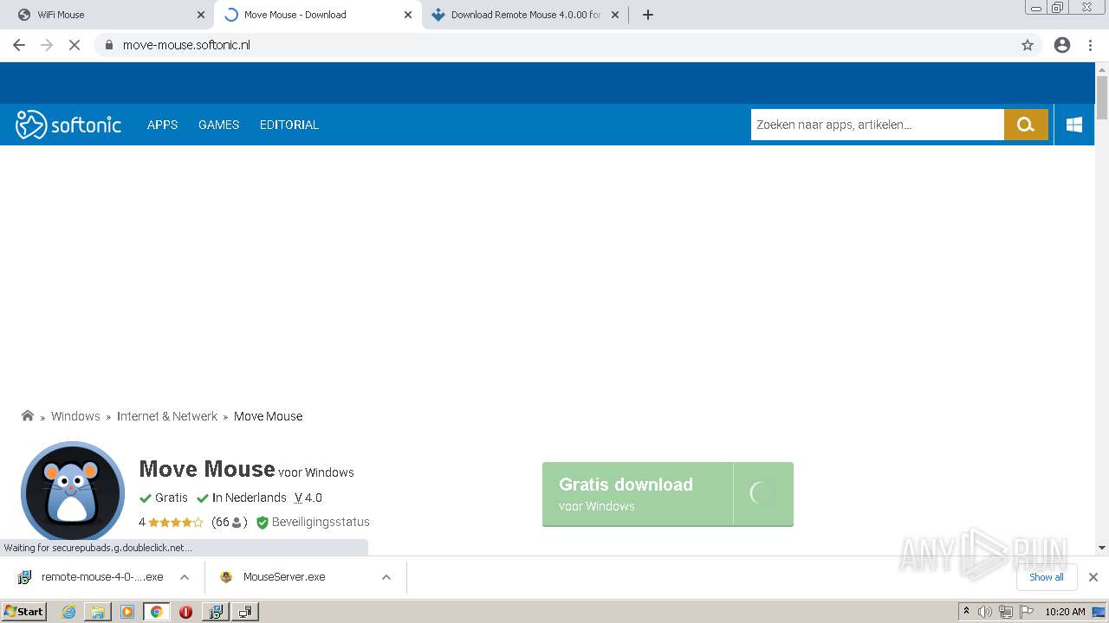This screenshot has width=1109, height=623.
Task: Click the Move Mouse app icon
Action: click(73, 492)
